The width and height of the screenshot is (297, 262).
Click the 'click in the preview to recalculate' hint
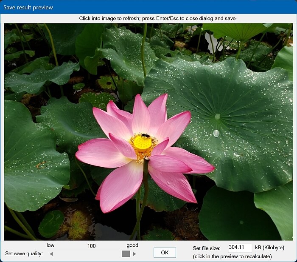(232, 256)
